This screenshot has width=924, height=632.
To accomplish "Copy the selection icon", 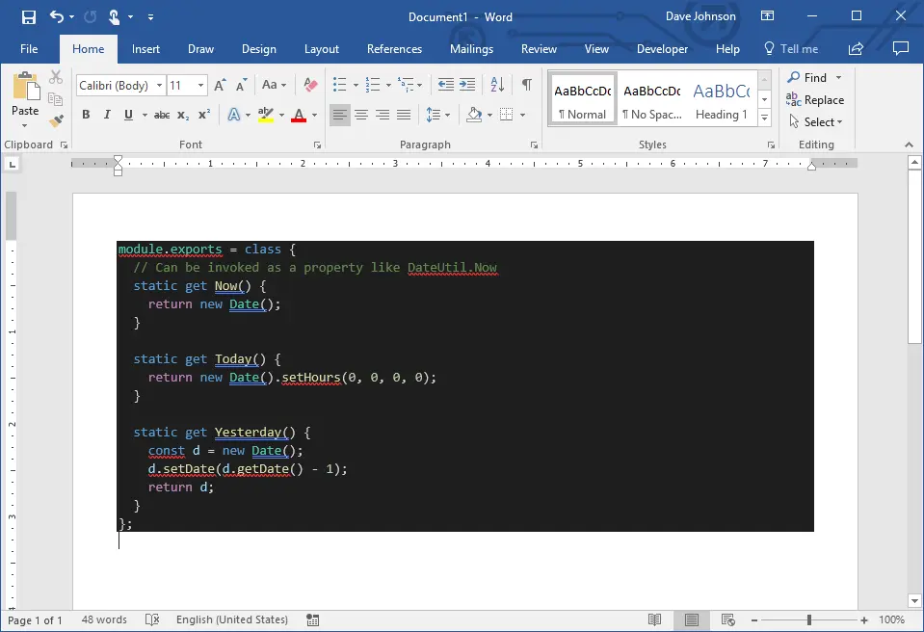I will coord(56,99).
